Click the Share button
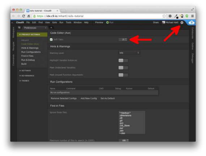 click(156, 22)
